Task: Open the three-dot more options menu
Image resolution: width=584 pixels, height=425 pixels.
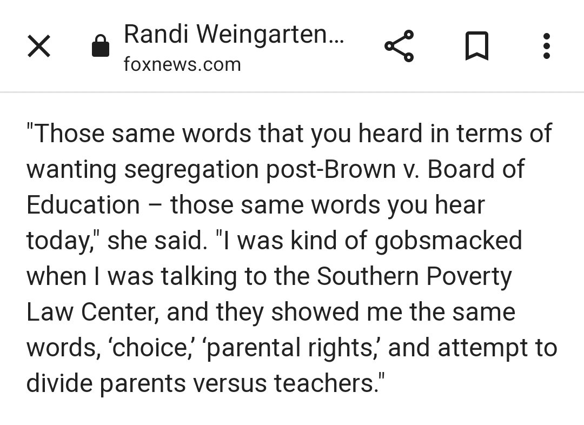Action: 546,47
